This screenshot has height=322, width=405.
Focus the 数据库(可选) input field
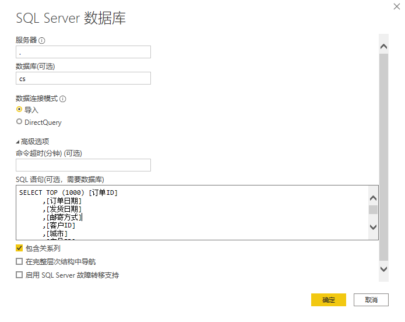tap(83, 78)
